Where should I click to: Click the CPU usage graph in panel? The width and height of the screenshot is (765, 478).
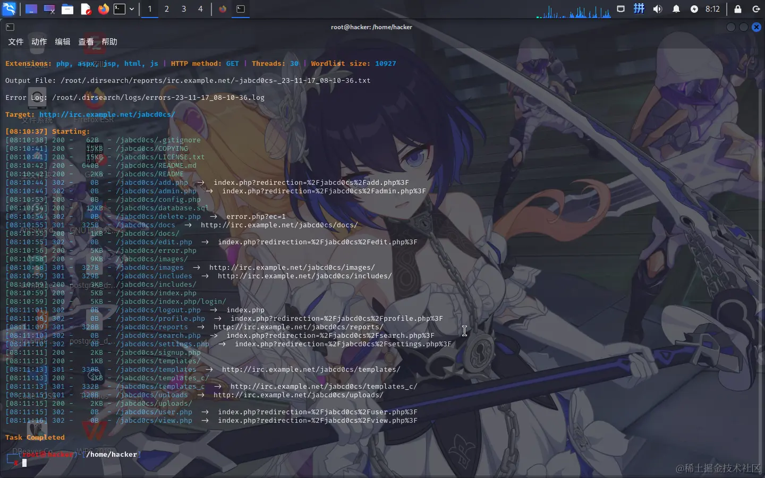click(x=574, y=11)
